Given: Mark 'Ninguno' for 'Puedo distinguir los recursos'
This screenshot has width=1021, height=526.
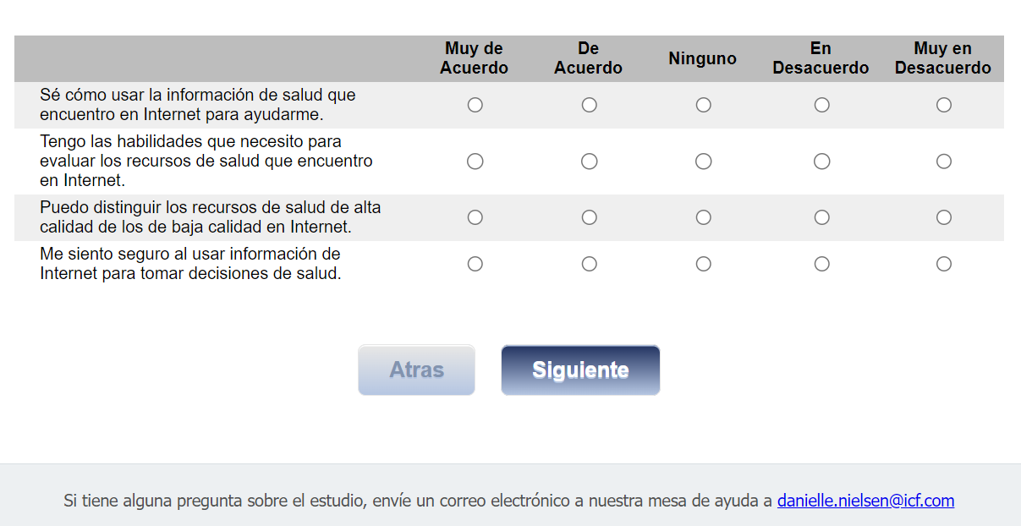Looking at the screenshot, I should point(704,217).
